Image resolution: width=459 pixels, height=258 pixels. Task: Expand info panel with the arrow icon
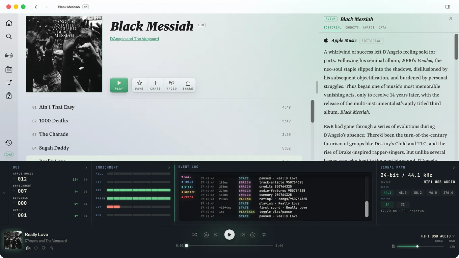point(450,19)
